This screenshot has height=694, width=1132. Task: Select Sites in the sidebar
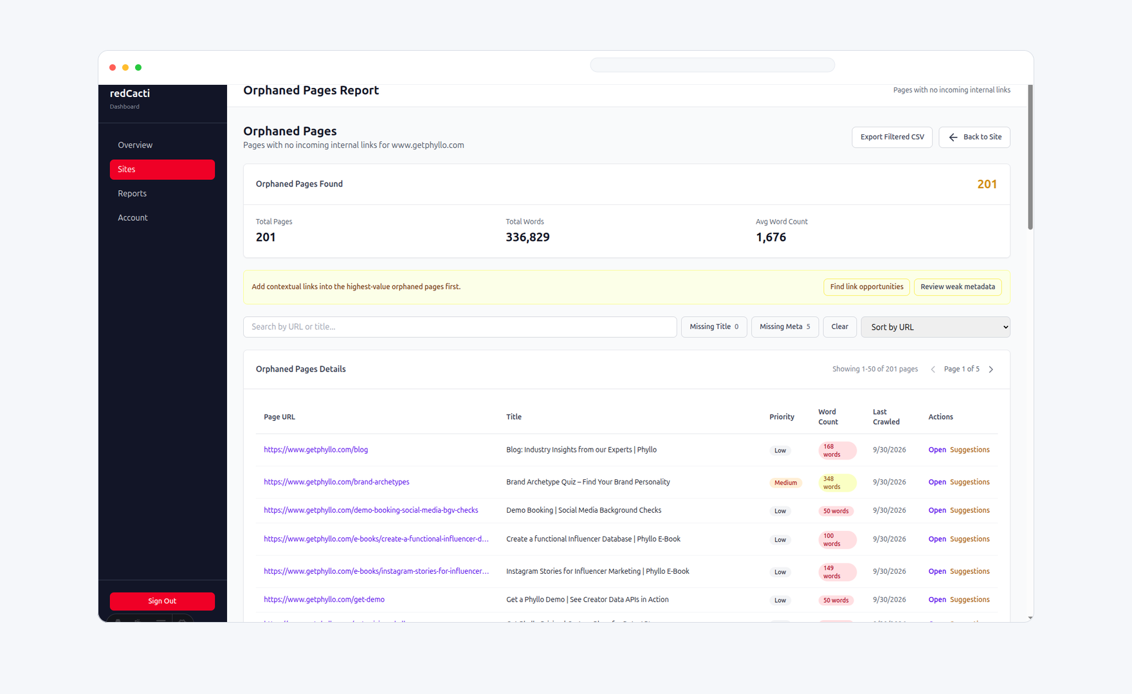pyautogui.click(x=162, y=170)
